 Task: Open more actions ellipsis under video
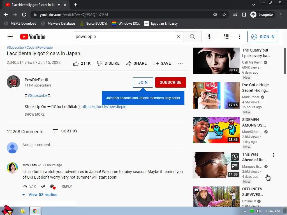(x=180, y=64)
